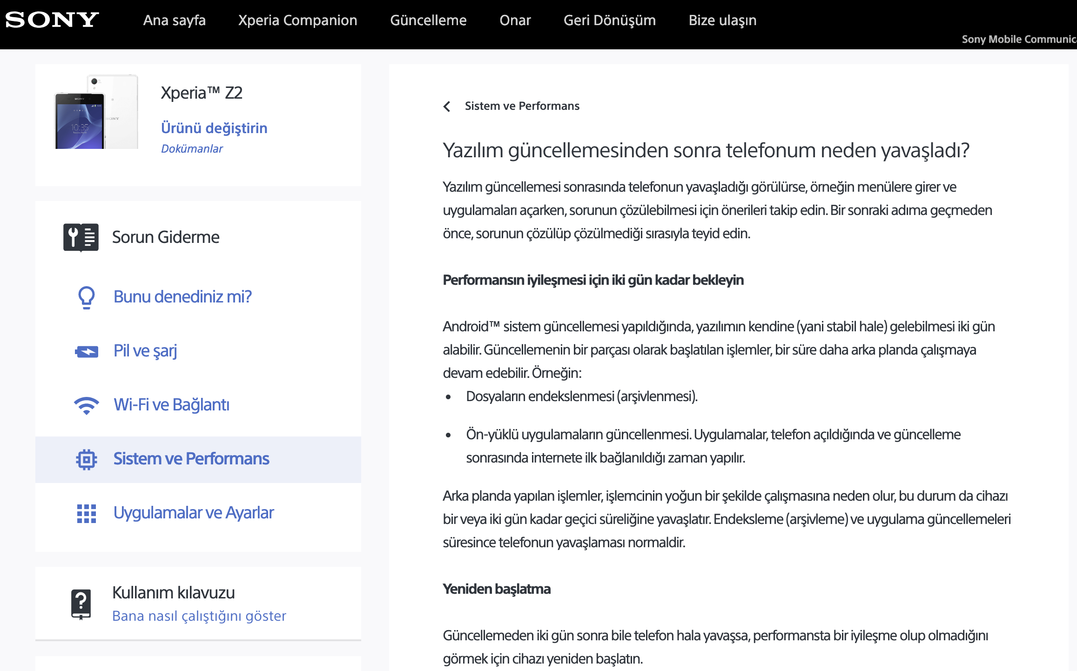Viewport: 1077px width, 671px height.
Task: Click the bullet Dosyaların endekslenmesi (arşivlenmesi)
Action: (582, 396)
